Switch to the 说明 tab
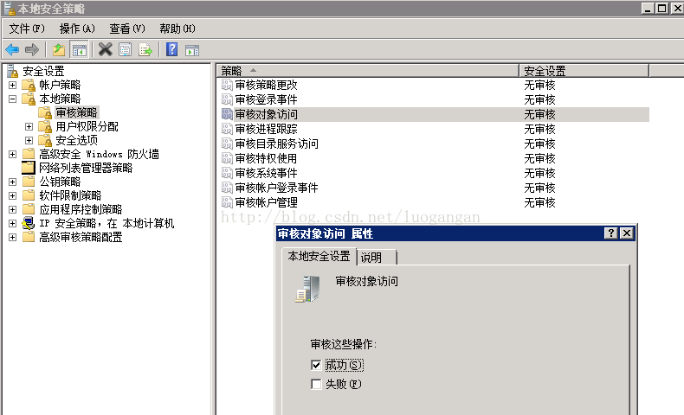 377,258
